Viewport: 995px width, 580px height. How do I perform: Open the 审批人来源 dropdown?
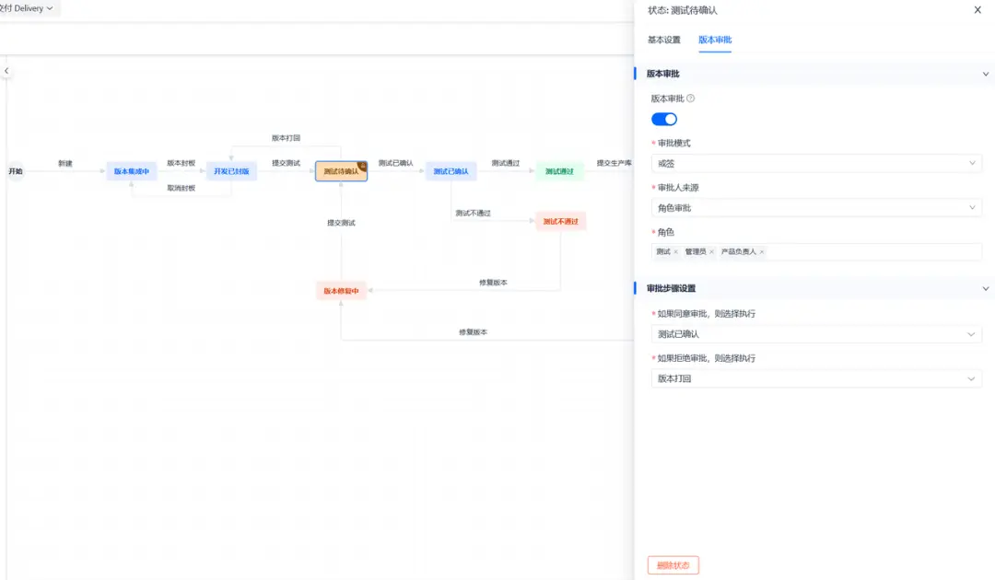point(816,207)
